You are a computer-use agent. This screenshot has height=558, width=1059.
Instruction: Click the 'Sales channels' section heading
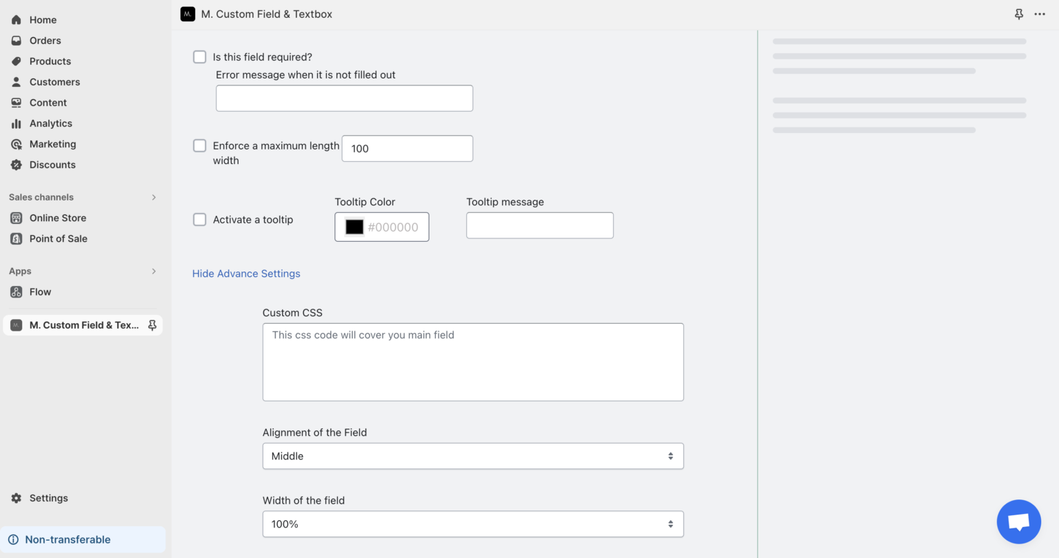pos(41,197)
